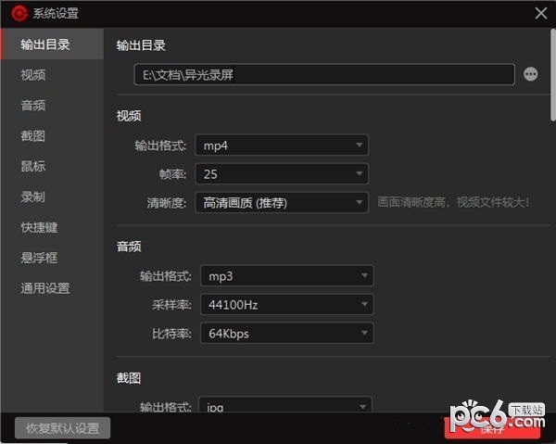The width and height of the screenshot is (556, 444).
Task: Switch to the 视频 settings tab
Action: click(x=33, y=75)
